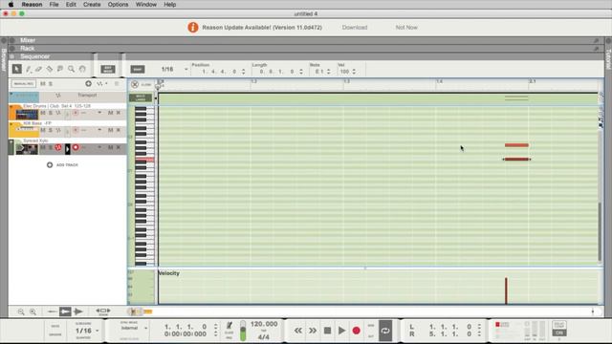Open the Elec Drums lane dropdown
This screenshot has height=344, width=612.
click(x=99, y=113)
